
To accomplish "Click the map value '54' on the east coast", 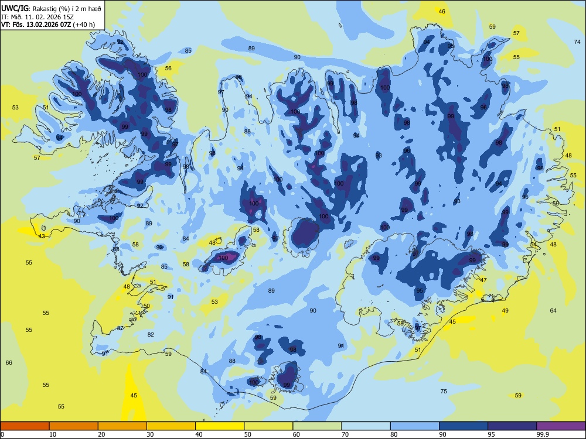I will pos(533,245).
